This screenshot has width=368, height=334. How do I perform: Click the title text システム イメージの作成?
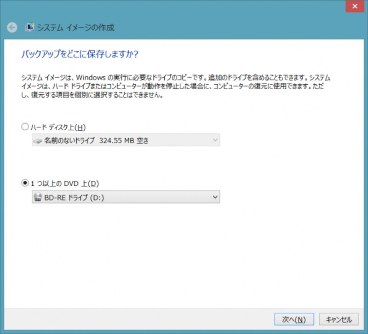(x=76, y=28)
